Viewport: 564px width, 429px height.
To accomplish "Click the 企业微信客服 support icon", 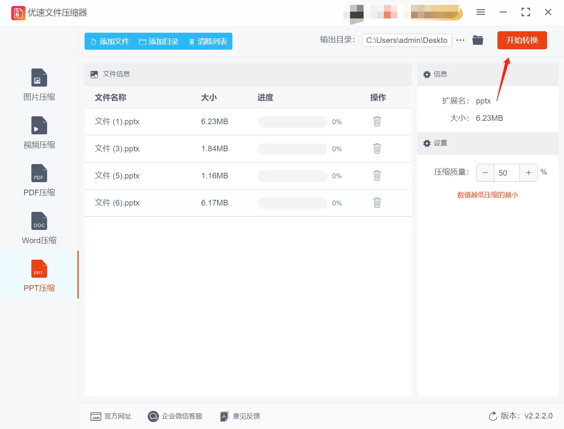I will (153, 416).
